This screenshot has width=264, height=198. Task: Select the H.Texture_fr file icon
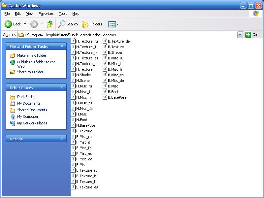point(73,52)
